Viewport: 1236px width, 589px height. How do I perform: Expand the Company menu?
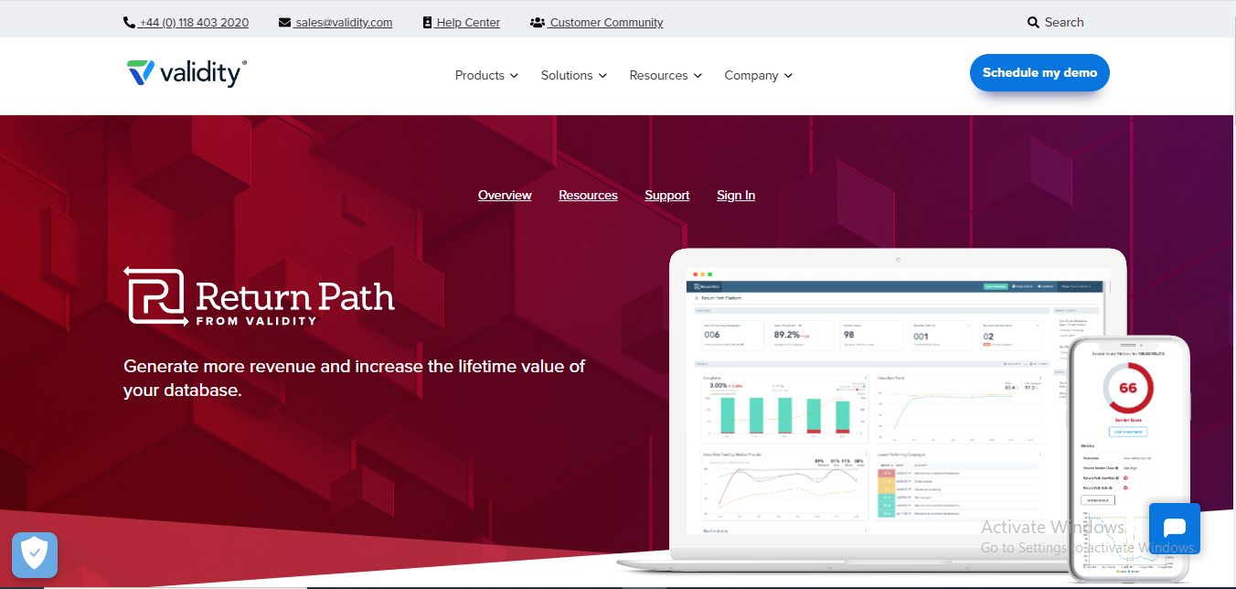pos(759,75)
